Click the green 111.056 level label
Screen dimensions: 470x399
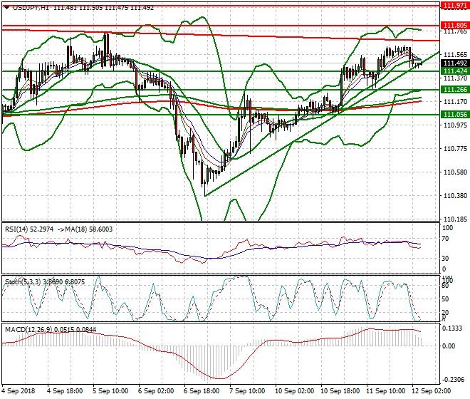[455, 115]
